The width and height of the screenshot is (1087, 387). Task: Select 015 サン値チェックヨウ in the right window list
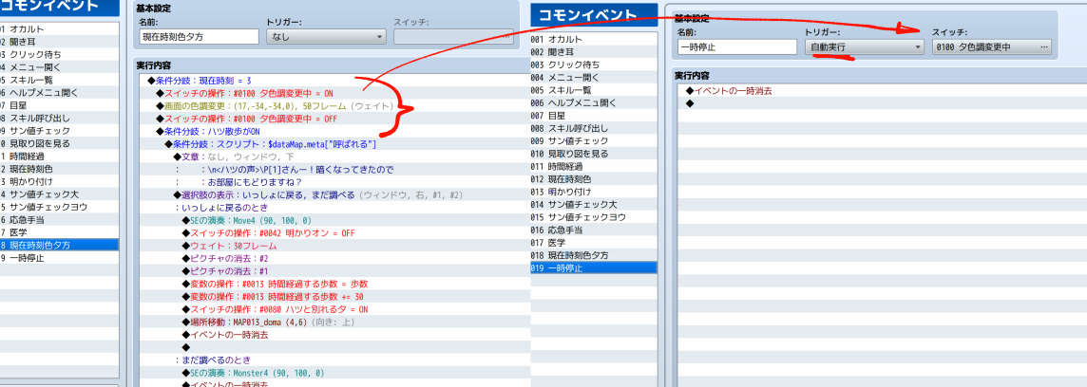click(x=594, y=216)
